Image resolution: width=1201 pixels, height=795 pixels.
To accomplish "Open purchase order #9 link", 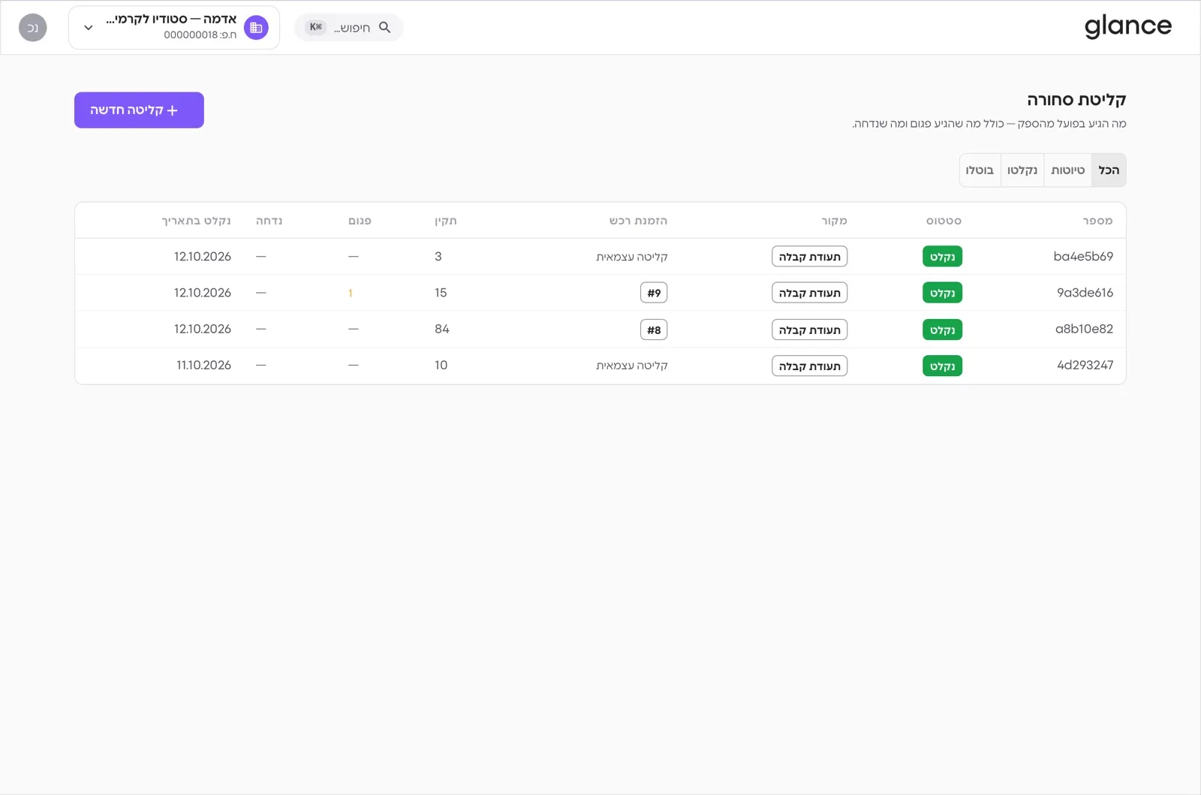I will 654,293.
